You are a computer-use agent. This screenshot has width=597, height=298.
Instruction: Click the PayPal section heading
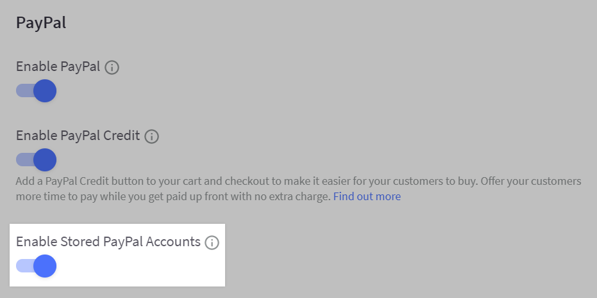click(41, 23)
